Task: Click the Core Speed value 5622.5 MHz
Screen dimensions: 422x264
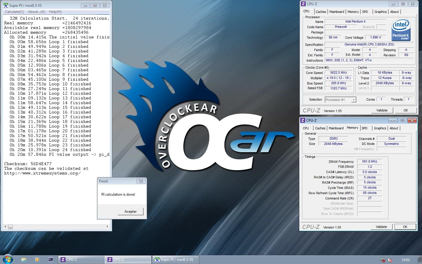Action: 338,73
